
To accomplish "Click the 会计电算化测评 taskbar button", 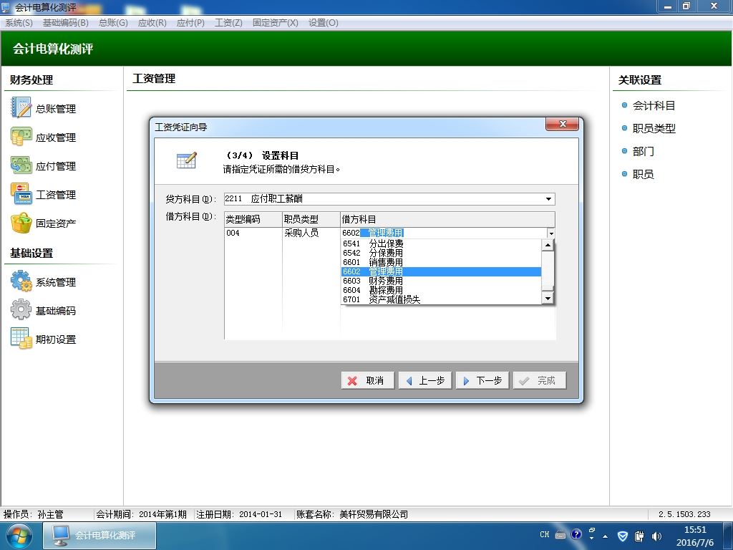I will [99, 536].
